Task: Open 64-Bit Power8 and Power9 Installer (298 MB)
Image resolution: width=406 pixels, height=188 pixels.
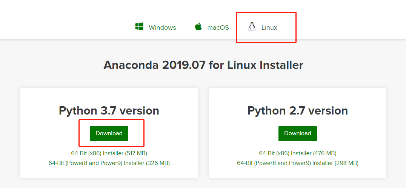Action: point(298,163)
